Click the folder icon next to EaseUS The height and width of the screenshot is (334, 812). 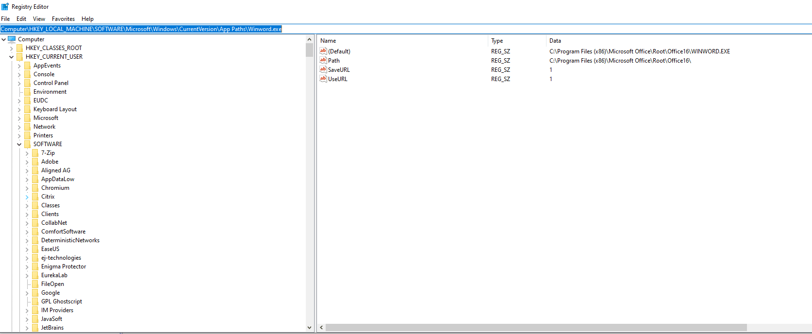pos(35,249)
